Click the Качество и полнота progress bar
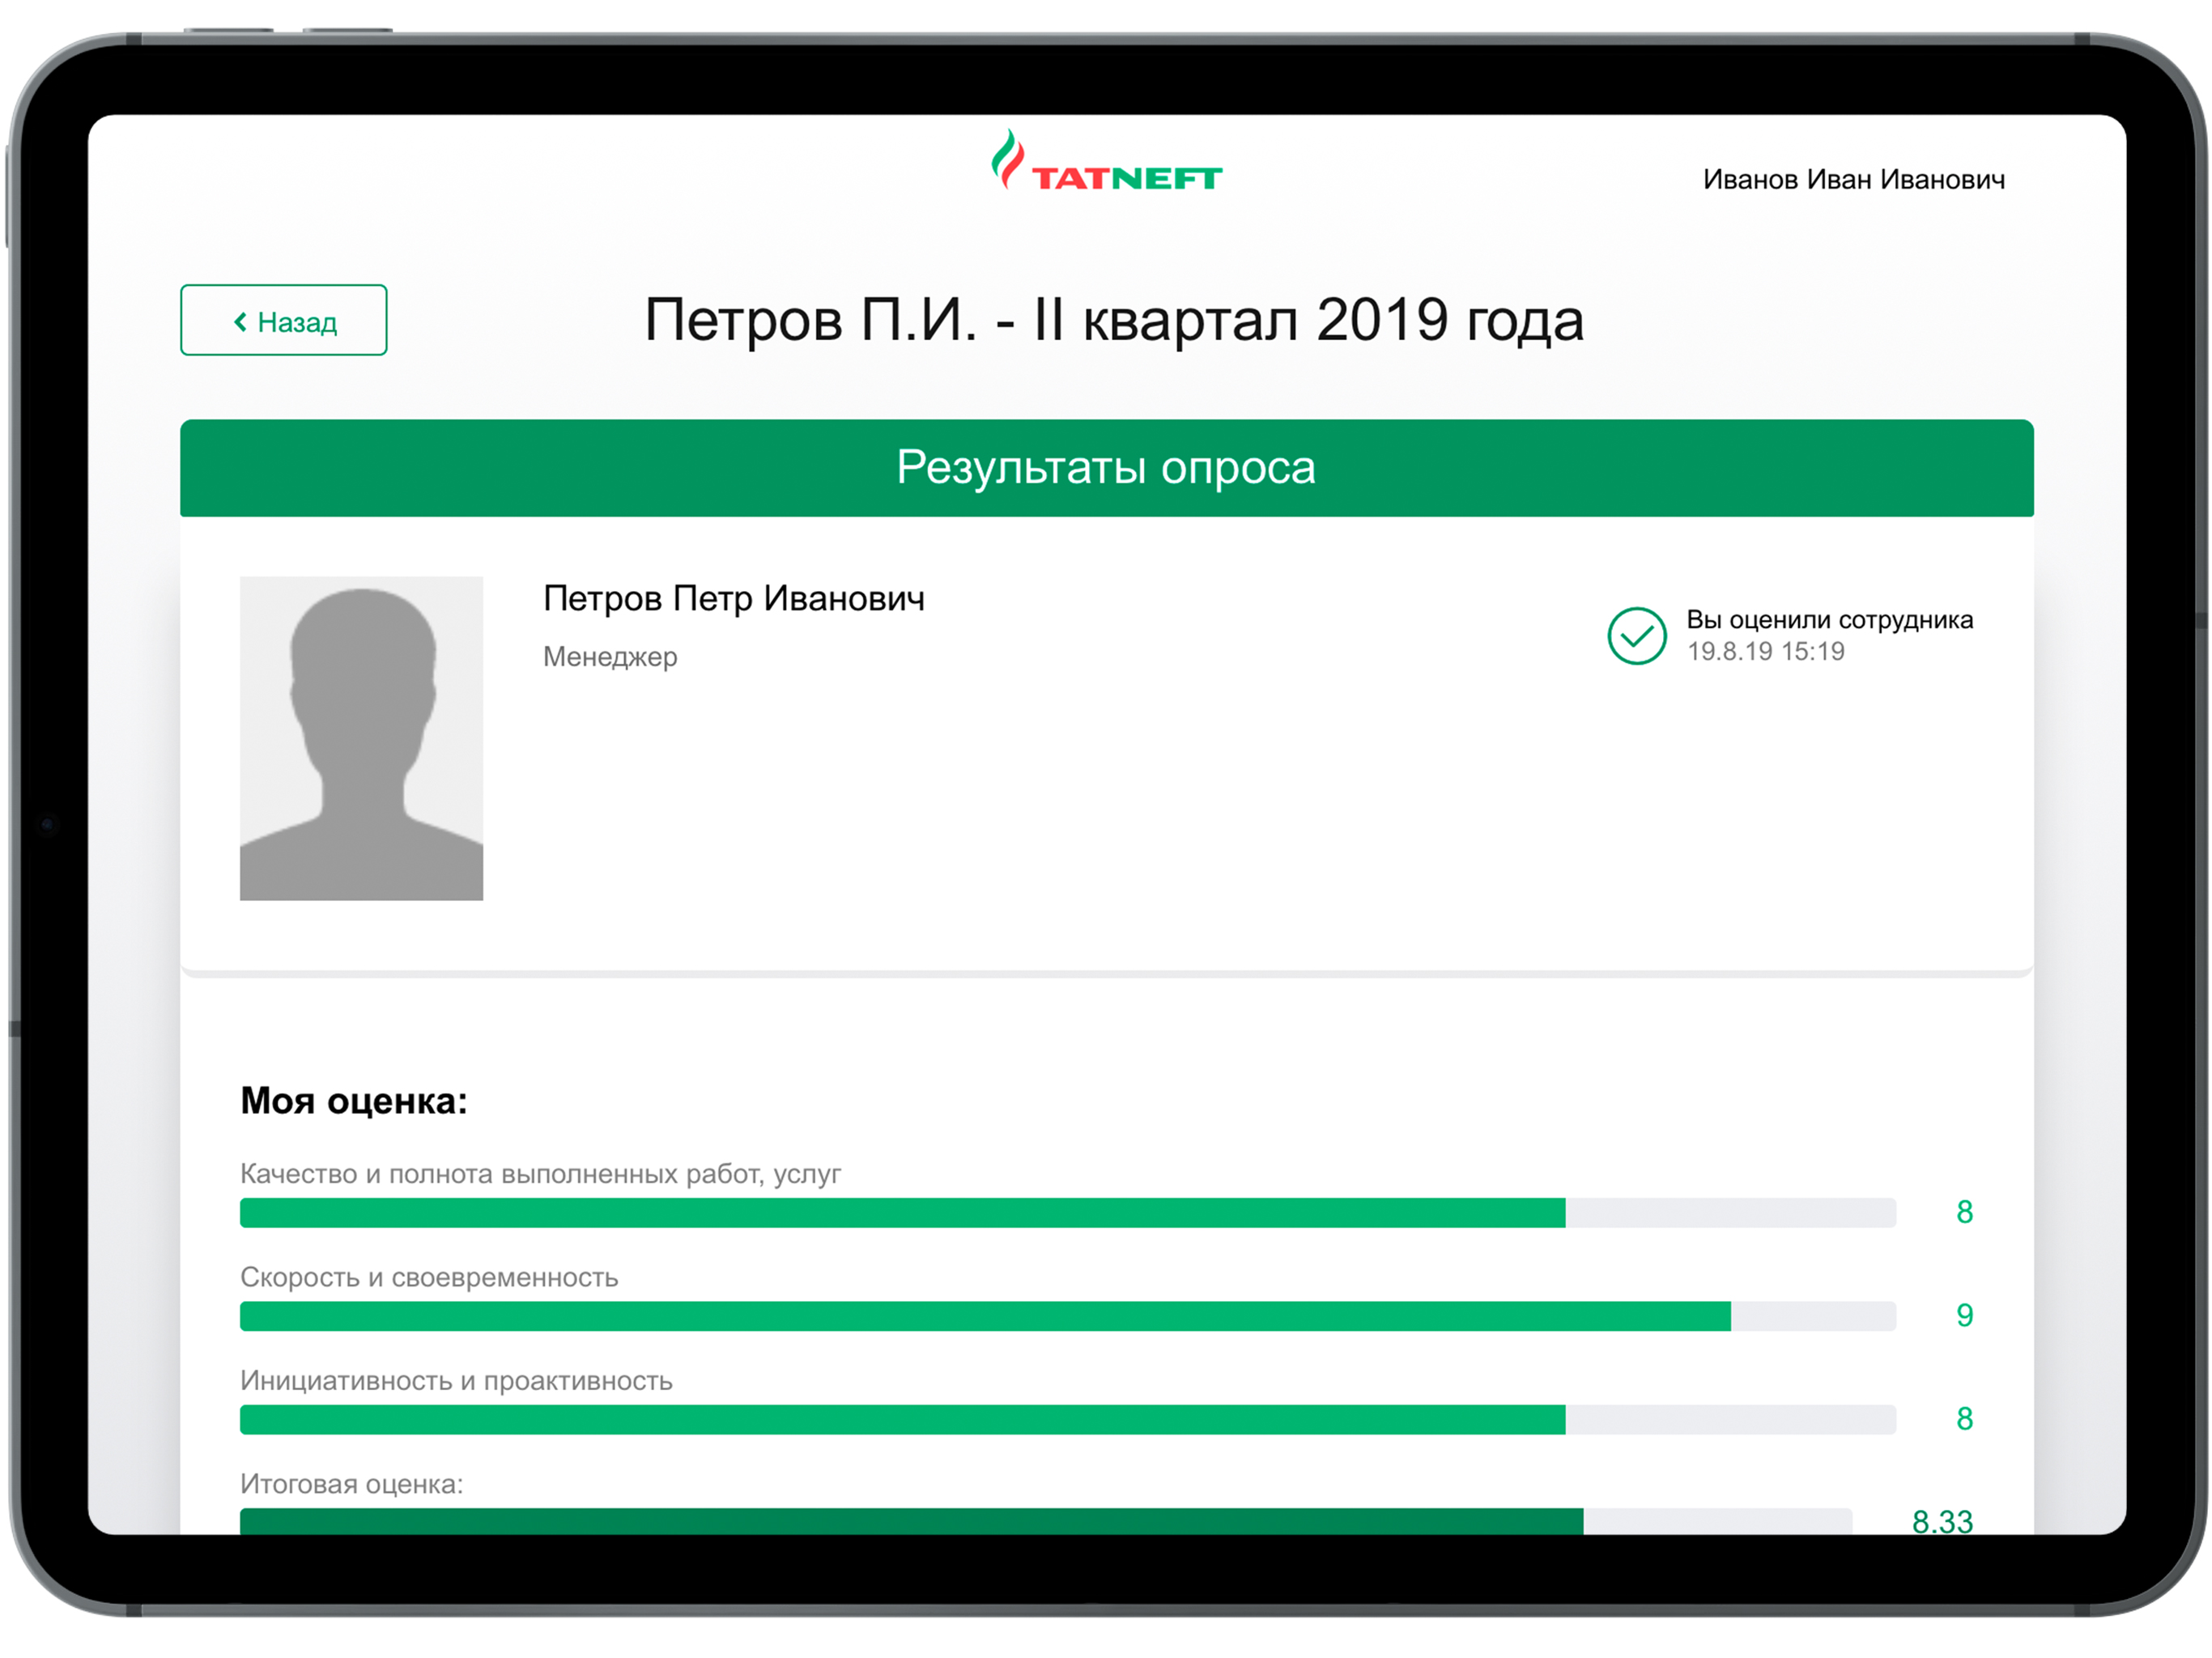This screenshot has width=2212, height=1658. point(1067,1212)
